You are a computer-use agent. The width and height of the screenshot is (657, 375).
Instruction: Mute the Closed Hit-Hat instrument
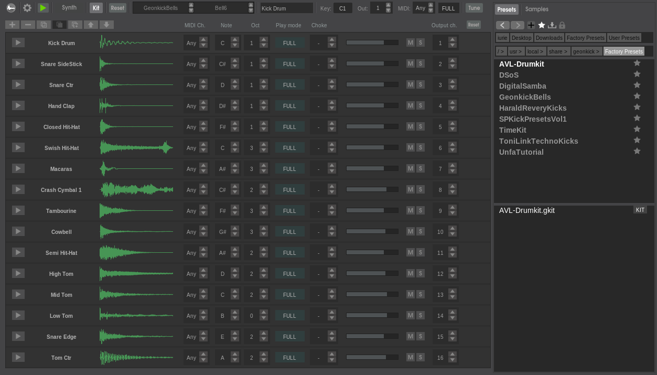(x=411, y=126)
